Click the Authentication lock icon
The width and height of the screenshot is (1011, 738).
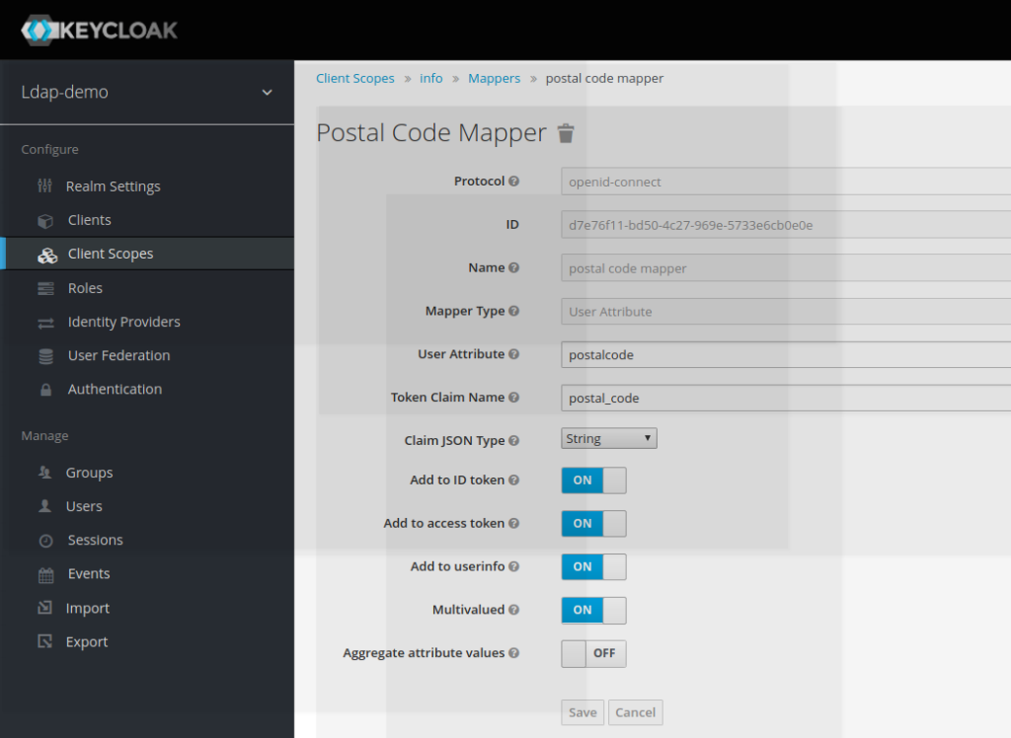pos(45,390)
